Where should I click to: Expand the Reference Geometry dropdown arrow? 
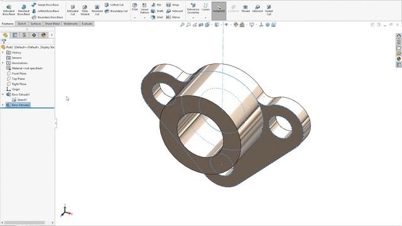tap(193, 18)
